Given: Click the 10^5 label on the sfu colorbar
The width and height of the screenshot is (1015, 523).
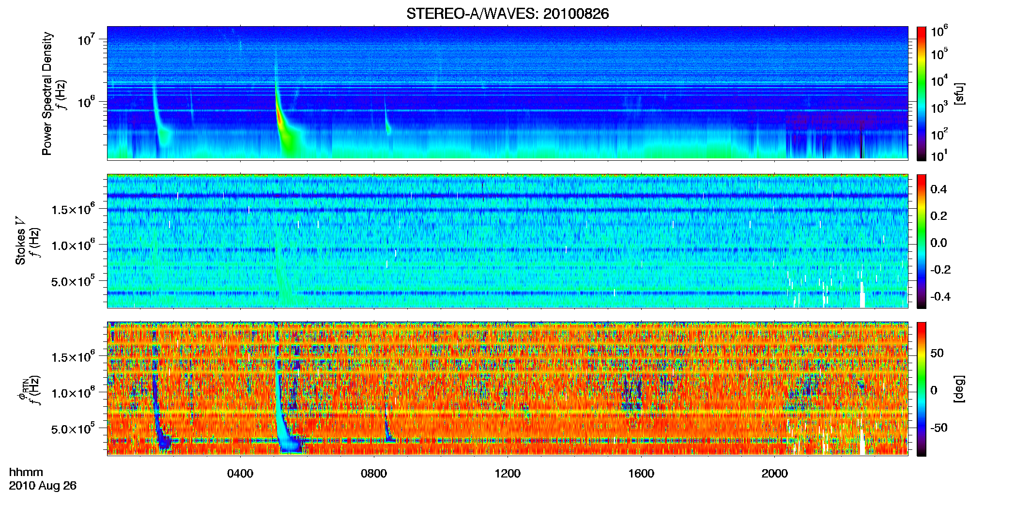Looking at the screenshot, I should (x=939, y=54).
